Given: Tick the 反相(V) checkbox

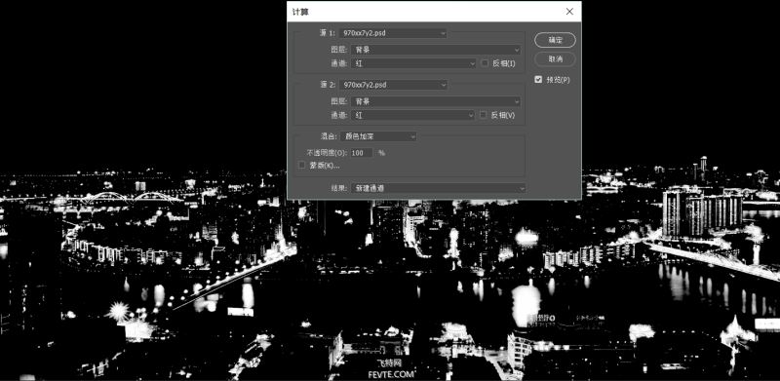Looking at the screenshot, I should pyautogui.click(x=483, y=115).
